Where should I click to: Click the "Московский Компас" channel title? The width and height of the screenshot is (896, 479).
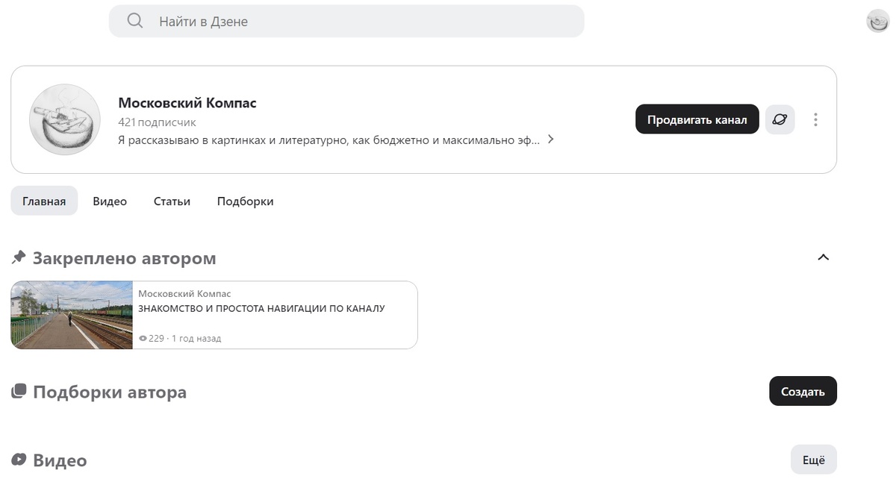coord(187,103)
